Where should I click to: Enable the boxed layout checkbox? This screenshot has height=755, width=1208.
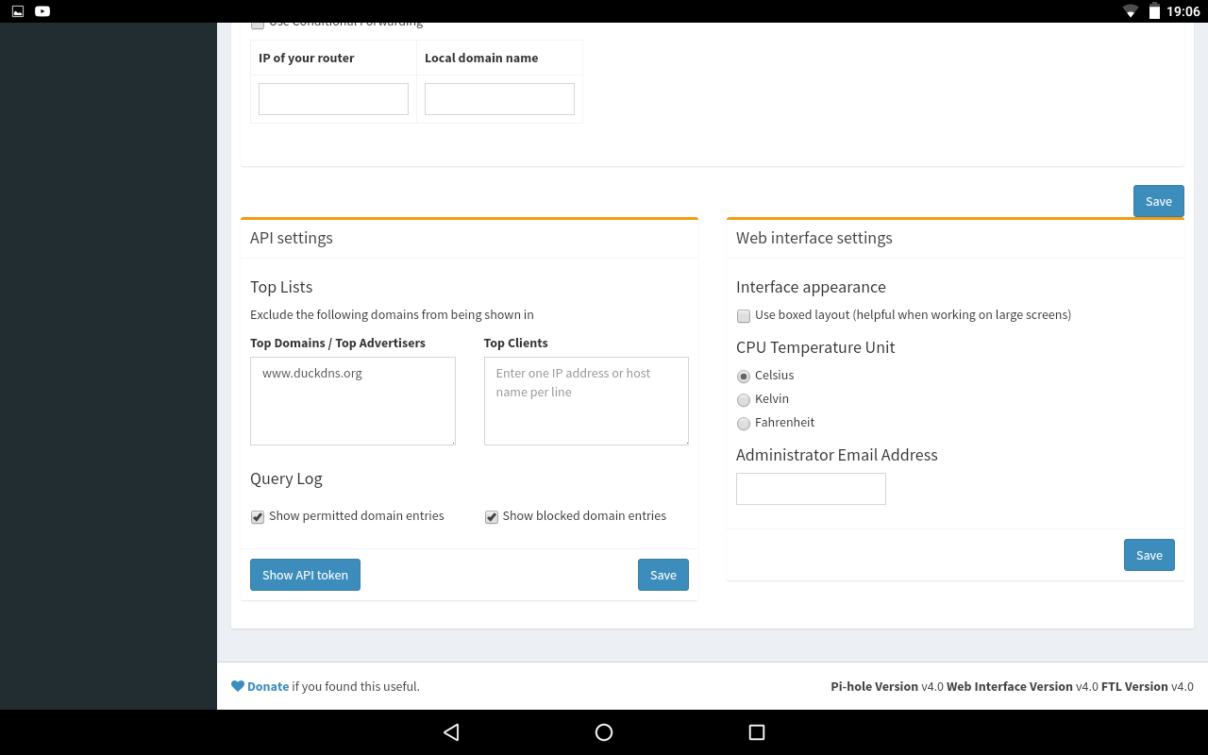[x=744, y=316]
